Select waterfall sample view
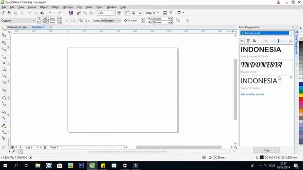 pos(254,41)
